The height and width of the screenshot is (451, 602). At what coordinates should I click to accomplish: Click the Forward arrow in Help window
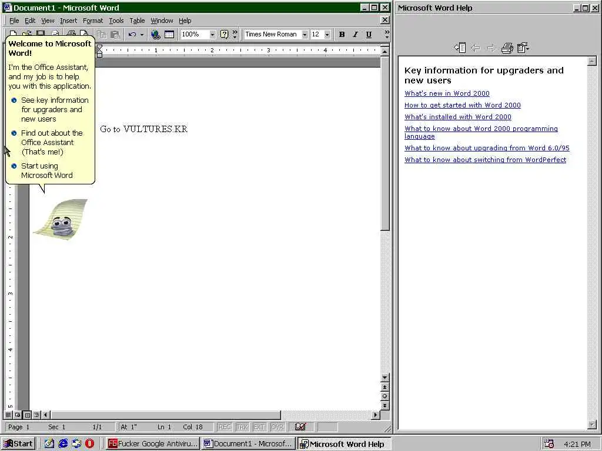490,48
